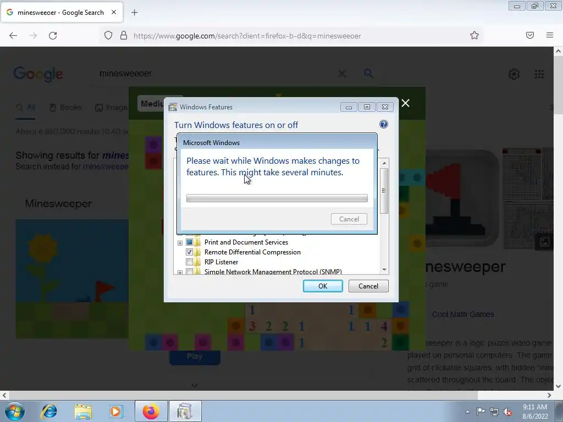Open Windows Explorer from the taskbar

pos(83,411)
